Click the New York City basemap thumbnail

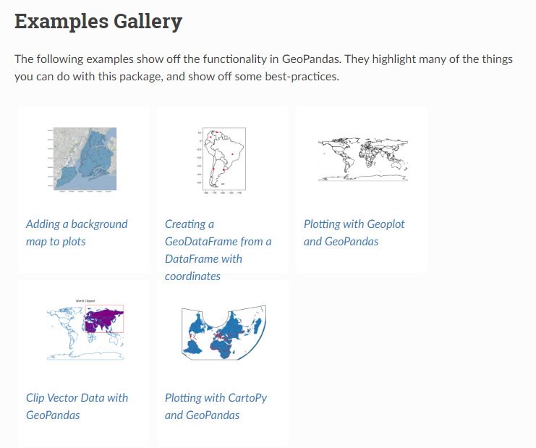pyautogui.click(x=83, y=159)
